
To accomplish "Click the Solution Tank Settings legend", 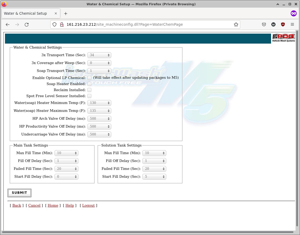I will pyautogui.click(x=122, y=145).
